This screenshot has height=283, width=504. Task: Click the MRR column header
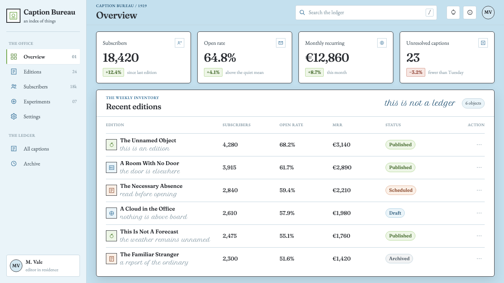pos(337,125)
